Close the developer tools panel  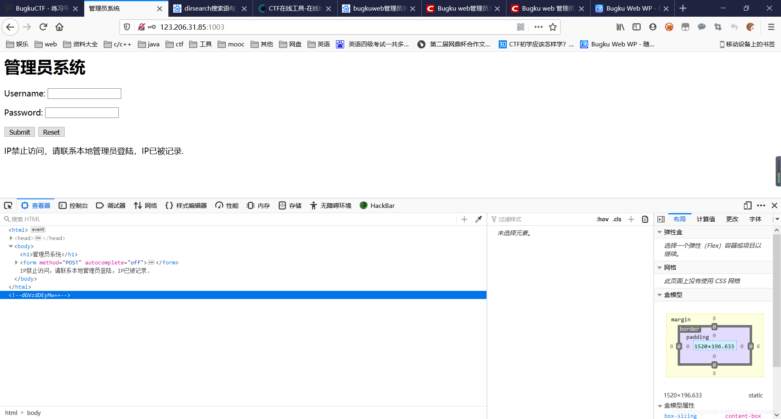[x=774, y=205]
